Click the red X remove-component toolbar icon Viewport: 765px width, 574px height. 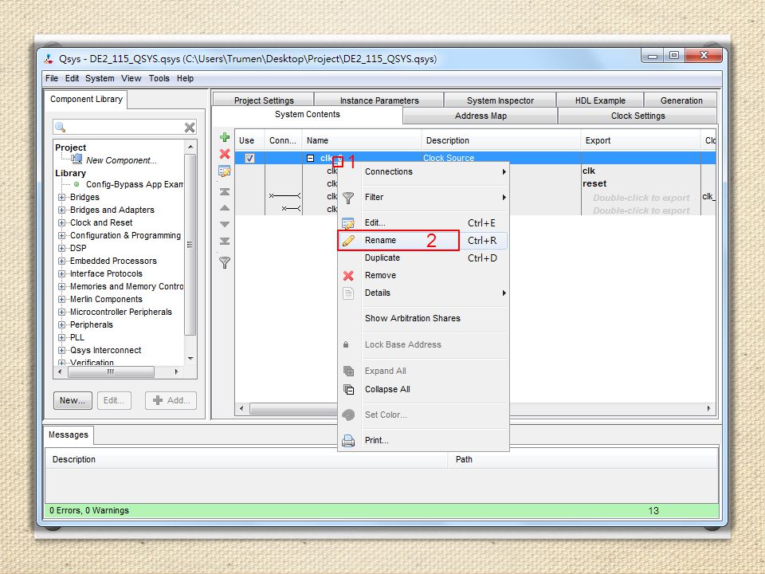pos(225,154)
